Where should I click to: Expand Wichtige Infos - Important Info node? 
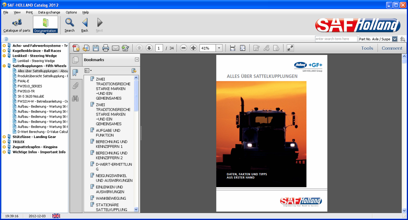[x=4, y=152]
